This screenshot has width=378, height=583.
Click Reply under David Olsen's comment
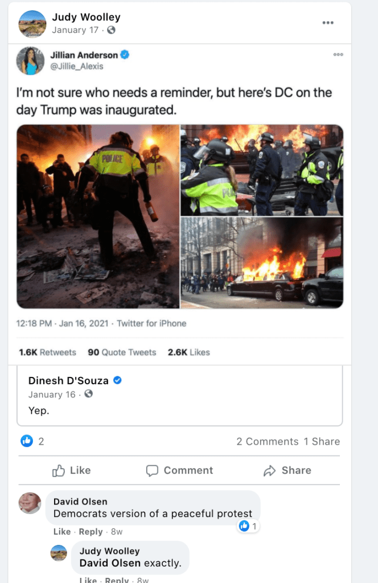pyautogui.click(x=91, y=532)
